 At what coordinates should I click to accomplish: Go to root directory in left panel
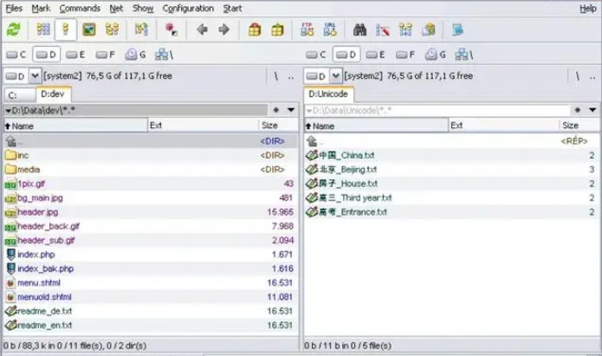[275, 76]
